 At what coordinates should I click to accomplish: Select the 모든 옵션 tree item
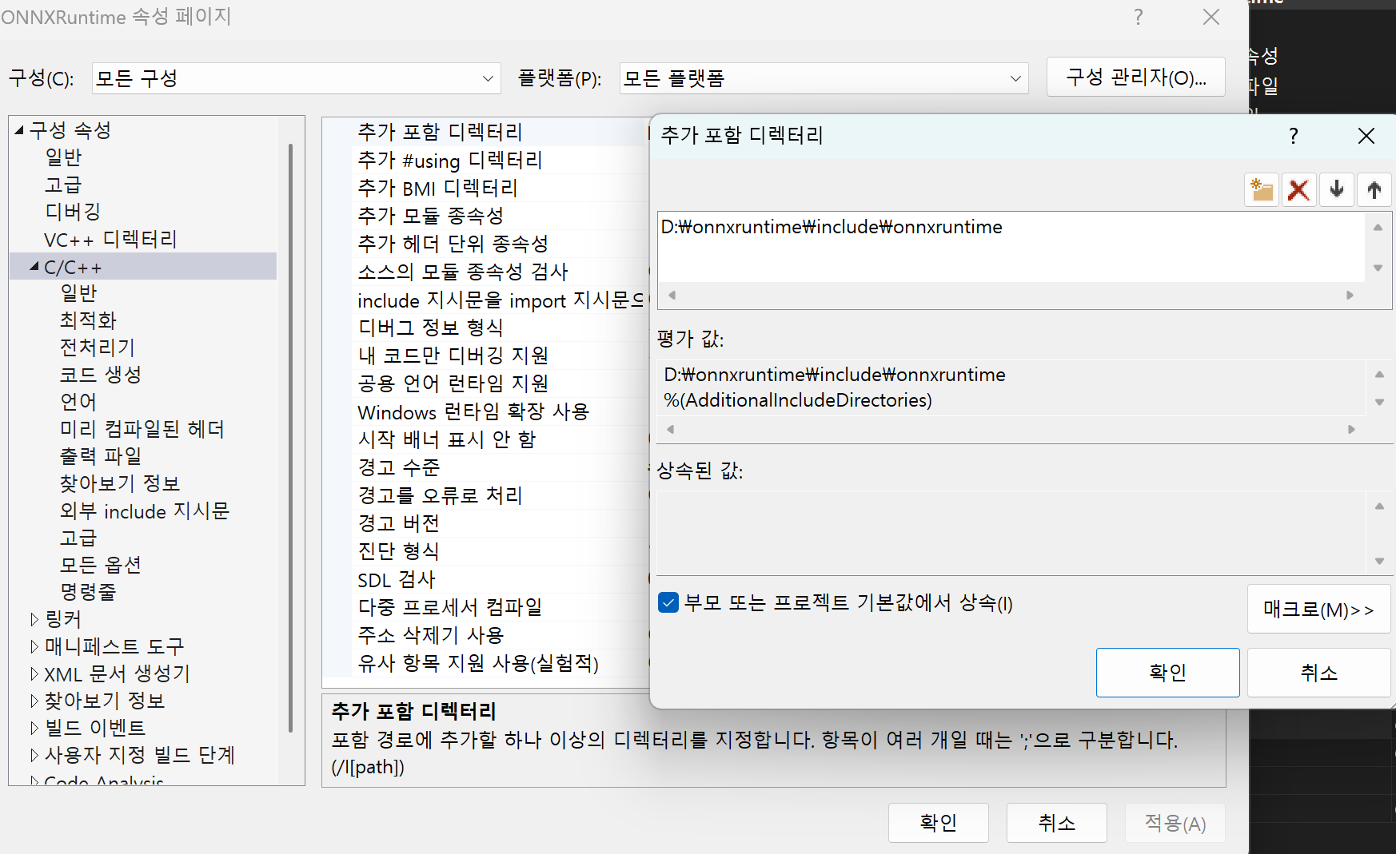pyautogui.click(x=101, y=565)
